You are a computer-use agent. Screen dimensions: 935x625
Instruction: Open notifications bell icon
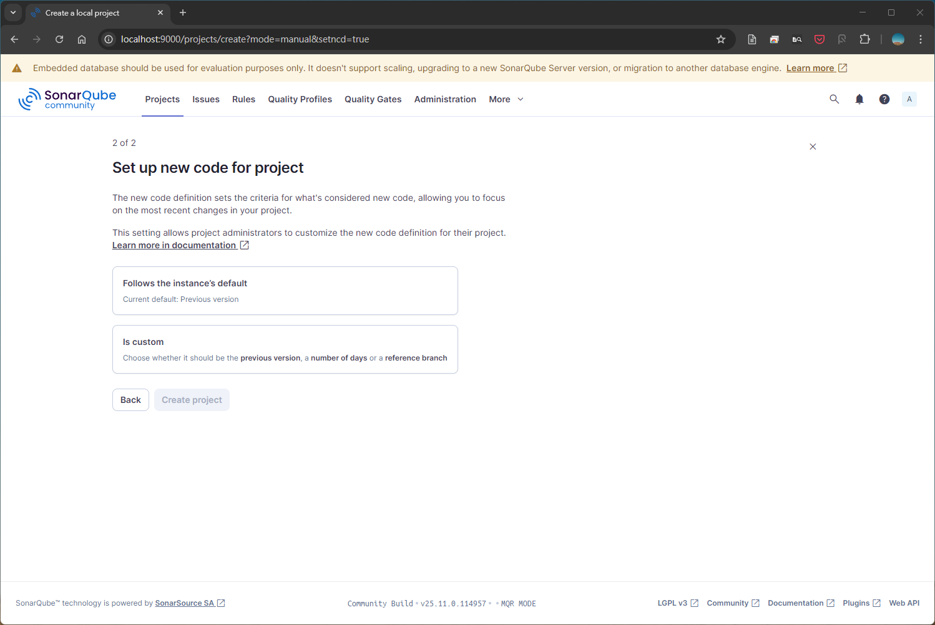[859, 99]
